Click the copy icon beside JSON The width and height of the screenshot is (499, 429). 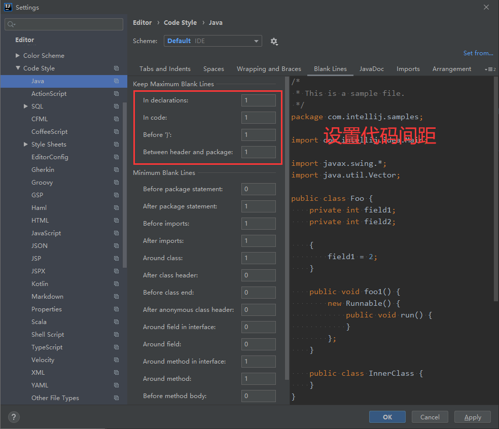point(117,246)
